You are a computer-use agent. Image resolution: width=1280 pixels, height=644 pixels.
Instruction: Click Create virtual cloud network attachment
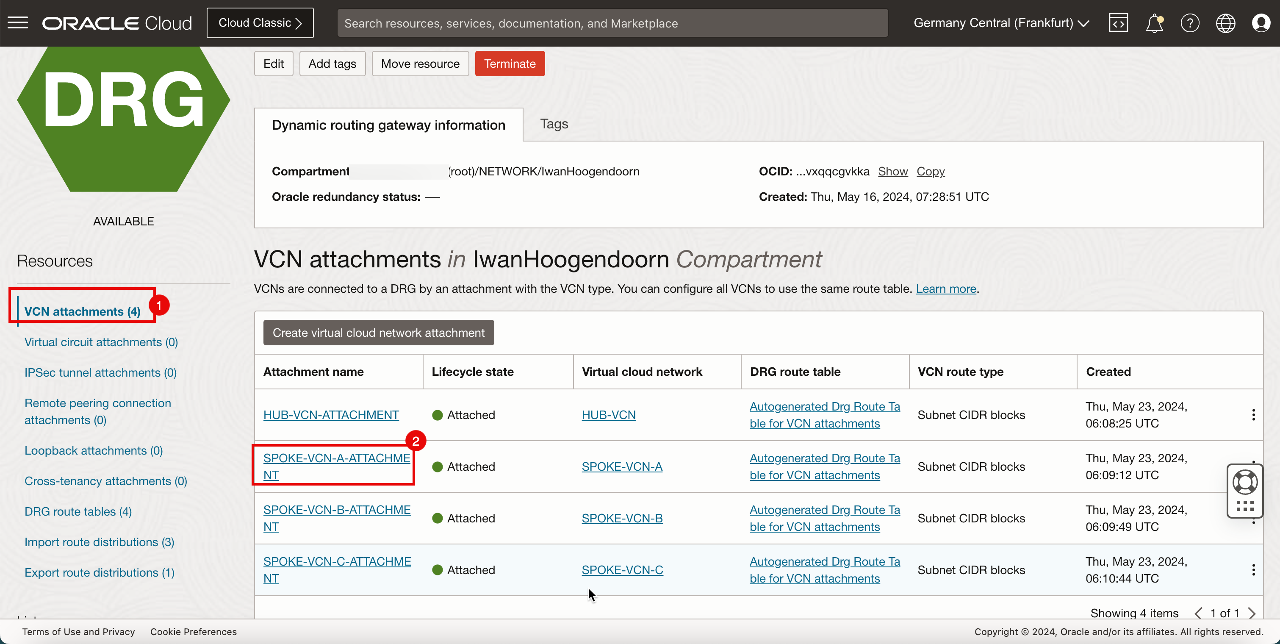[378, 333]
